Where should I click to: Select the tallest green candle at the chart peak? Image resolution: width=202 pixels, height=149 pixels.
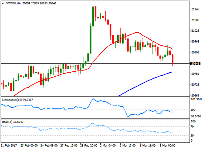pyautogui.click(x=93, y=16)
